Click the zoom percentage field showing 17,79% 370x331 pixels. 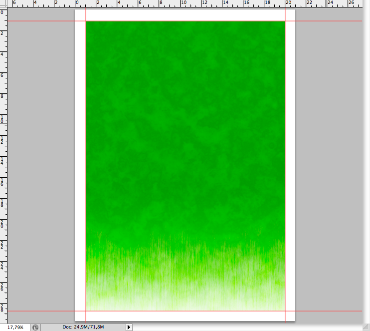tap(15, 327)
